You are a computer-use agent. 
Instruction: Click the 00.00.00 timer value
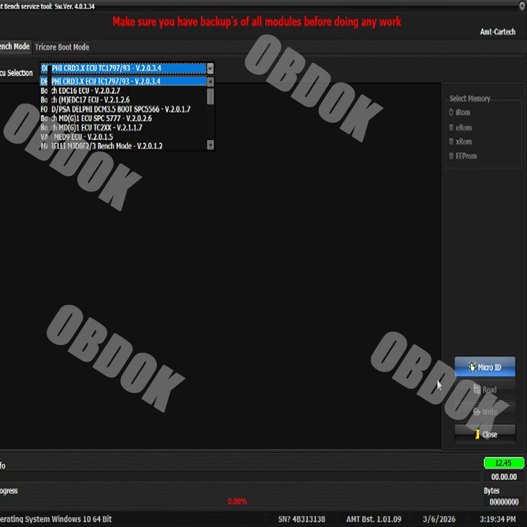coord(504,476)
